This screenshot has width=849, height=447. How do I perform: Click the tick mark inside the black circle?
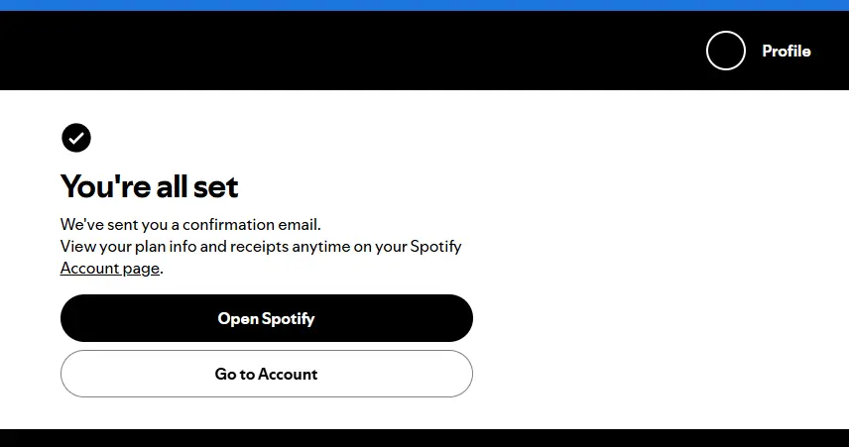click(x=76, y=138)
